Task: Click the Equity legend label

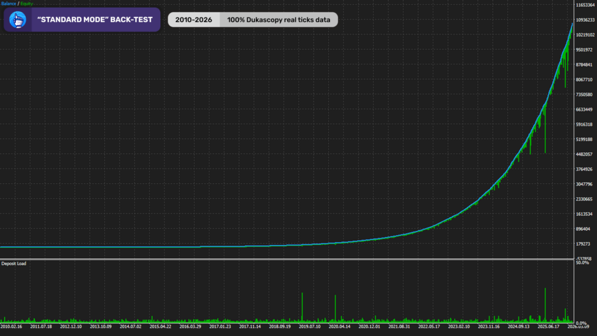Action: [x=27, y=3]
